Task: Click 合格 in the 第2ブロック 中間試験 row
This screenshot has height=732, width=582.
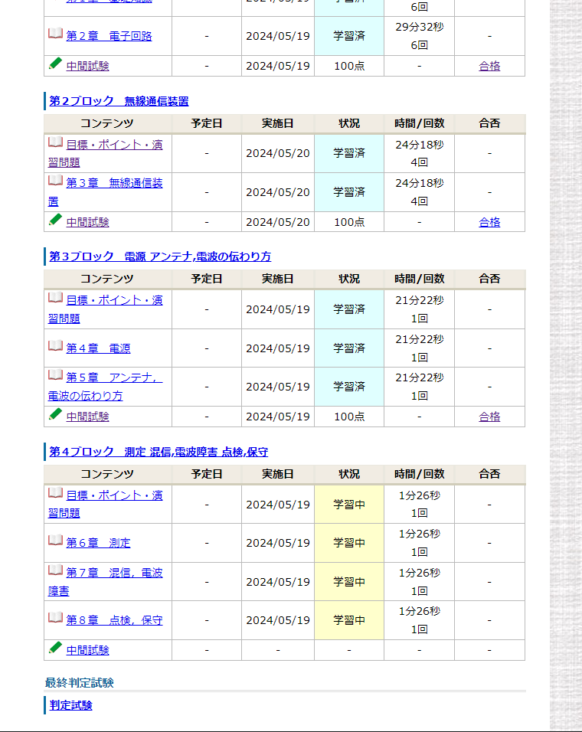Action: tap(489, 222)
